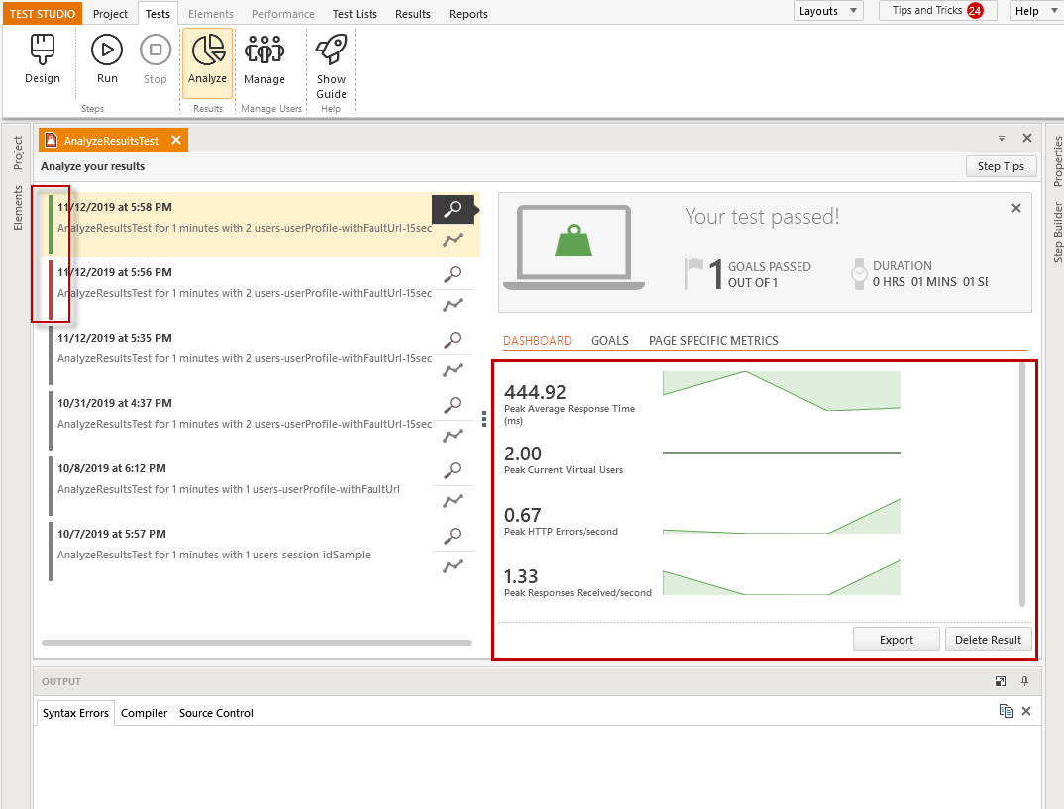View details for 10/8/2019 6:12 PM result

coord(453,470)
